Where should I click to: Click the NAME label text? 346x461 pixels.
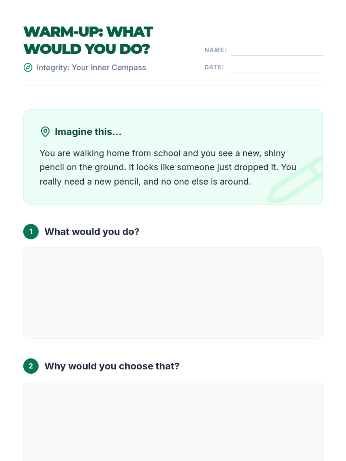tap(215, 50)
